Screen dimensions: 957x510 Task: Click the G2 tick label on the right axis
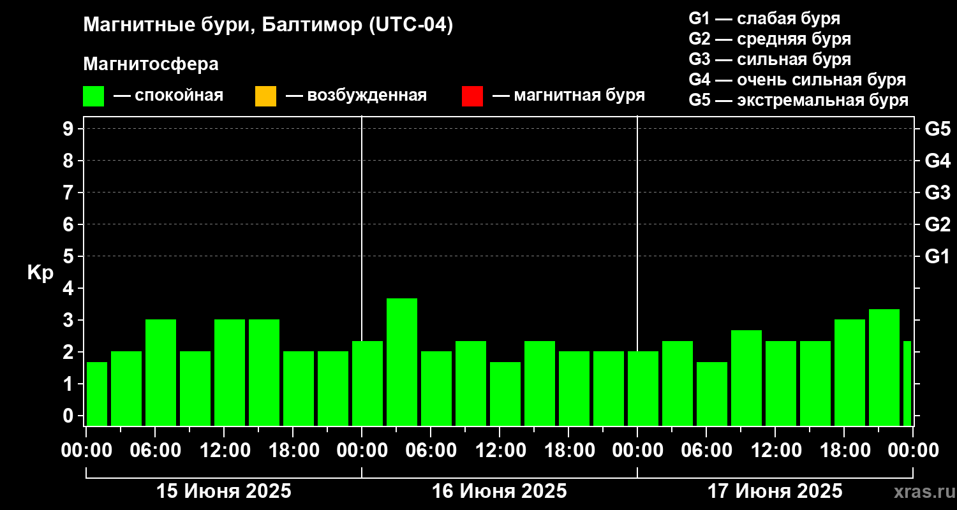(937, 224)
